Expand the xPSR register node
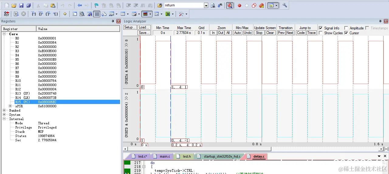 click(x=10, y=106)
